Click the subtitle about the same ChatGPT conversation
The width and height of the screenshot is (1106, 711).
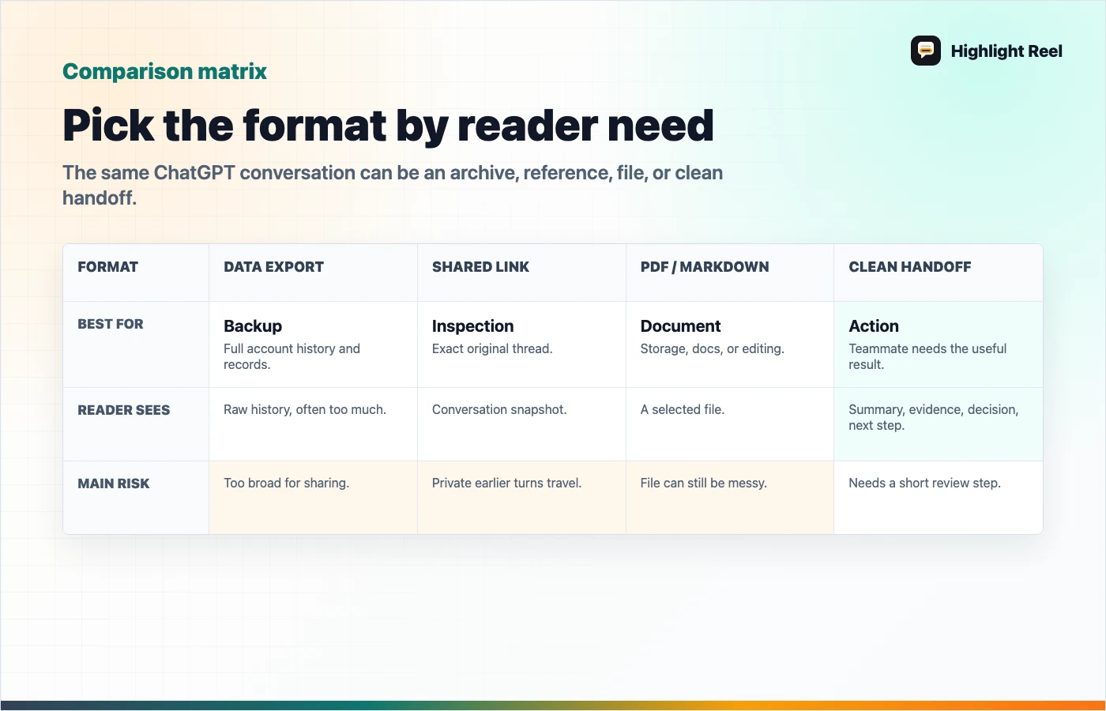(x=393, y=185)
